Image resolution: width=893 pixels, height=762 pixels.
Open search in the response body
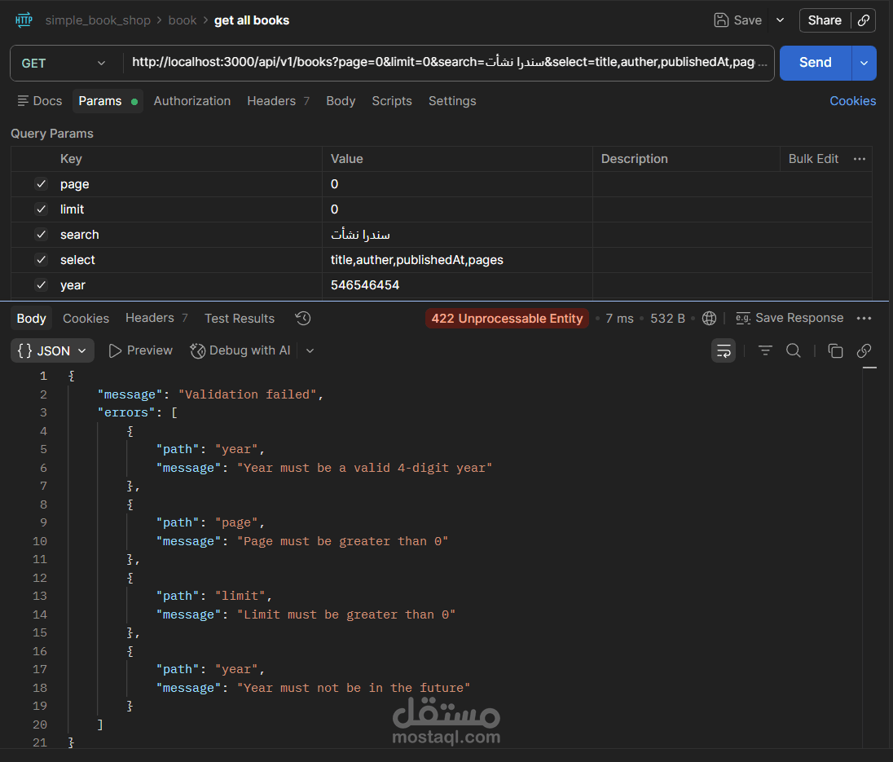pyautogui.click(x=793, y=350)
